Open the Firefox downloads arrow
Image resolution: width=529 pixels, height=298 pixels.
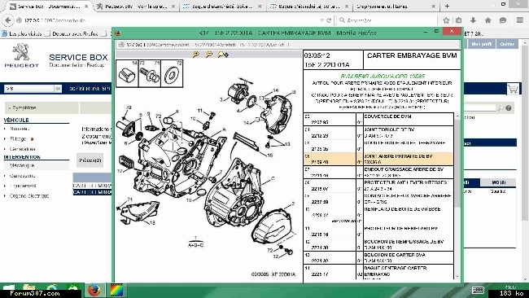coord(473,20)
